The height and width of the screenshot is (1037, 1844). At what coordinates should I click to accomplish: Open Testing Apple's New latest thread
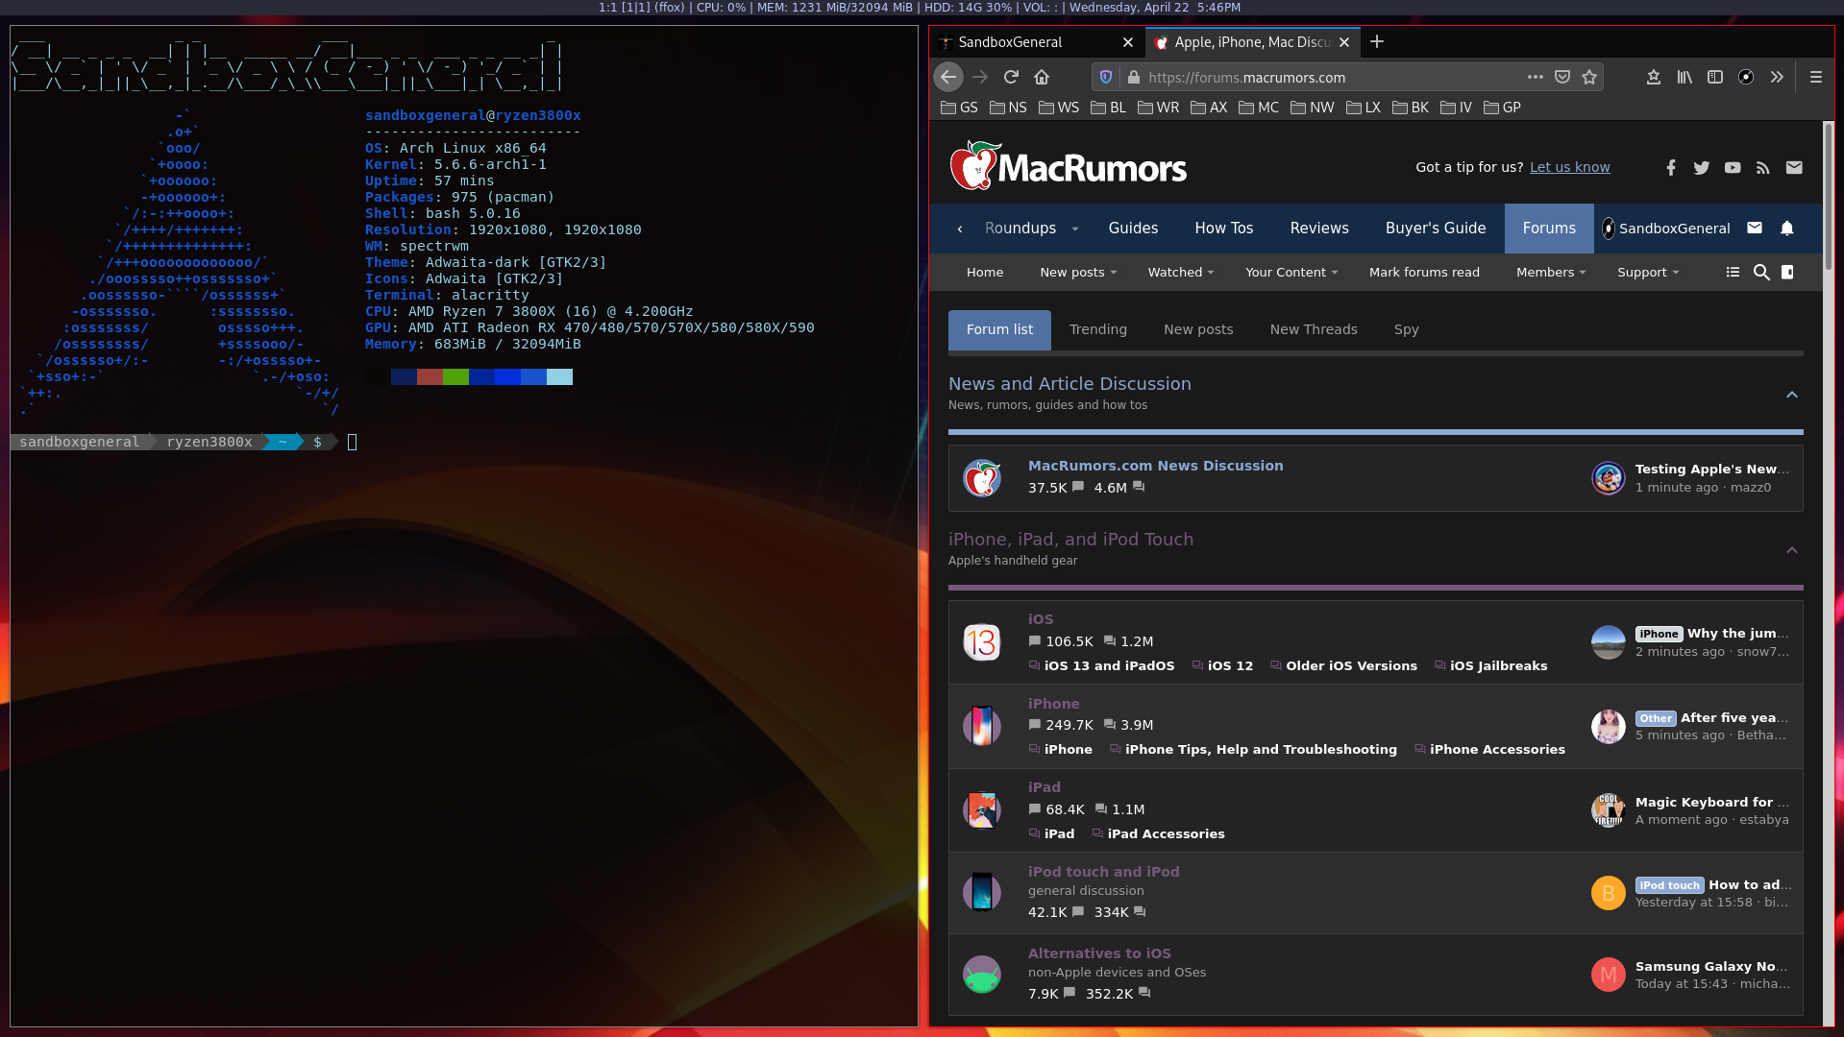1711,469
